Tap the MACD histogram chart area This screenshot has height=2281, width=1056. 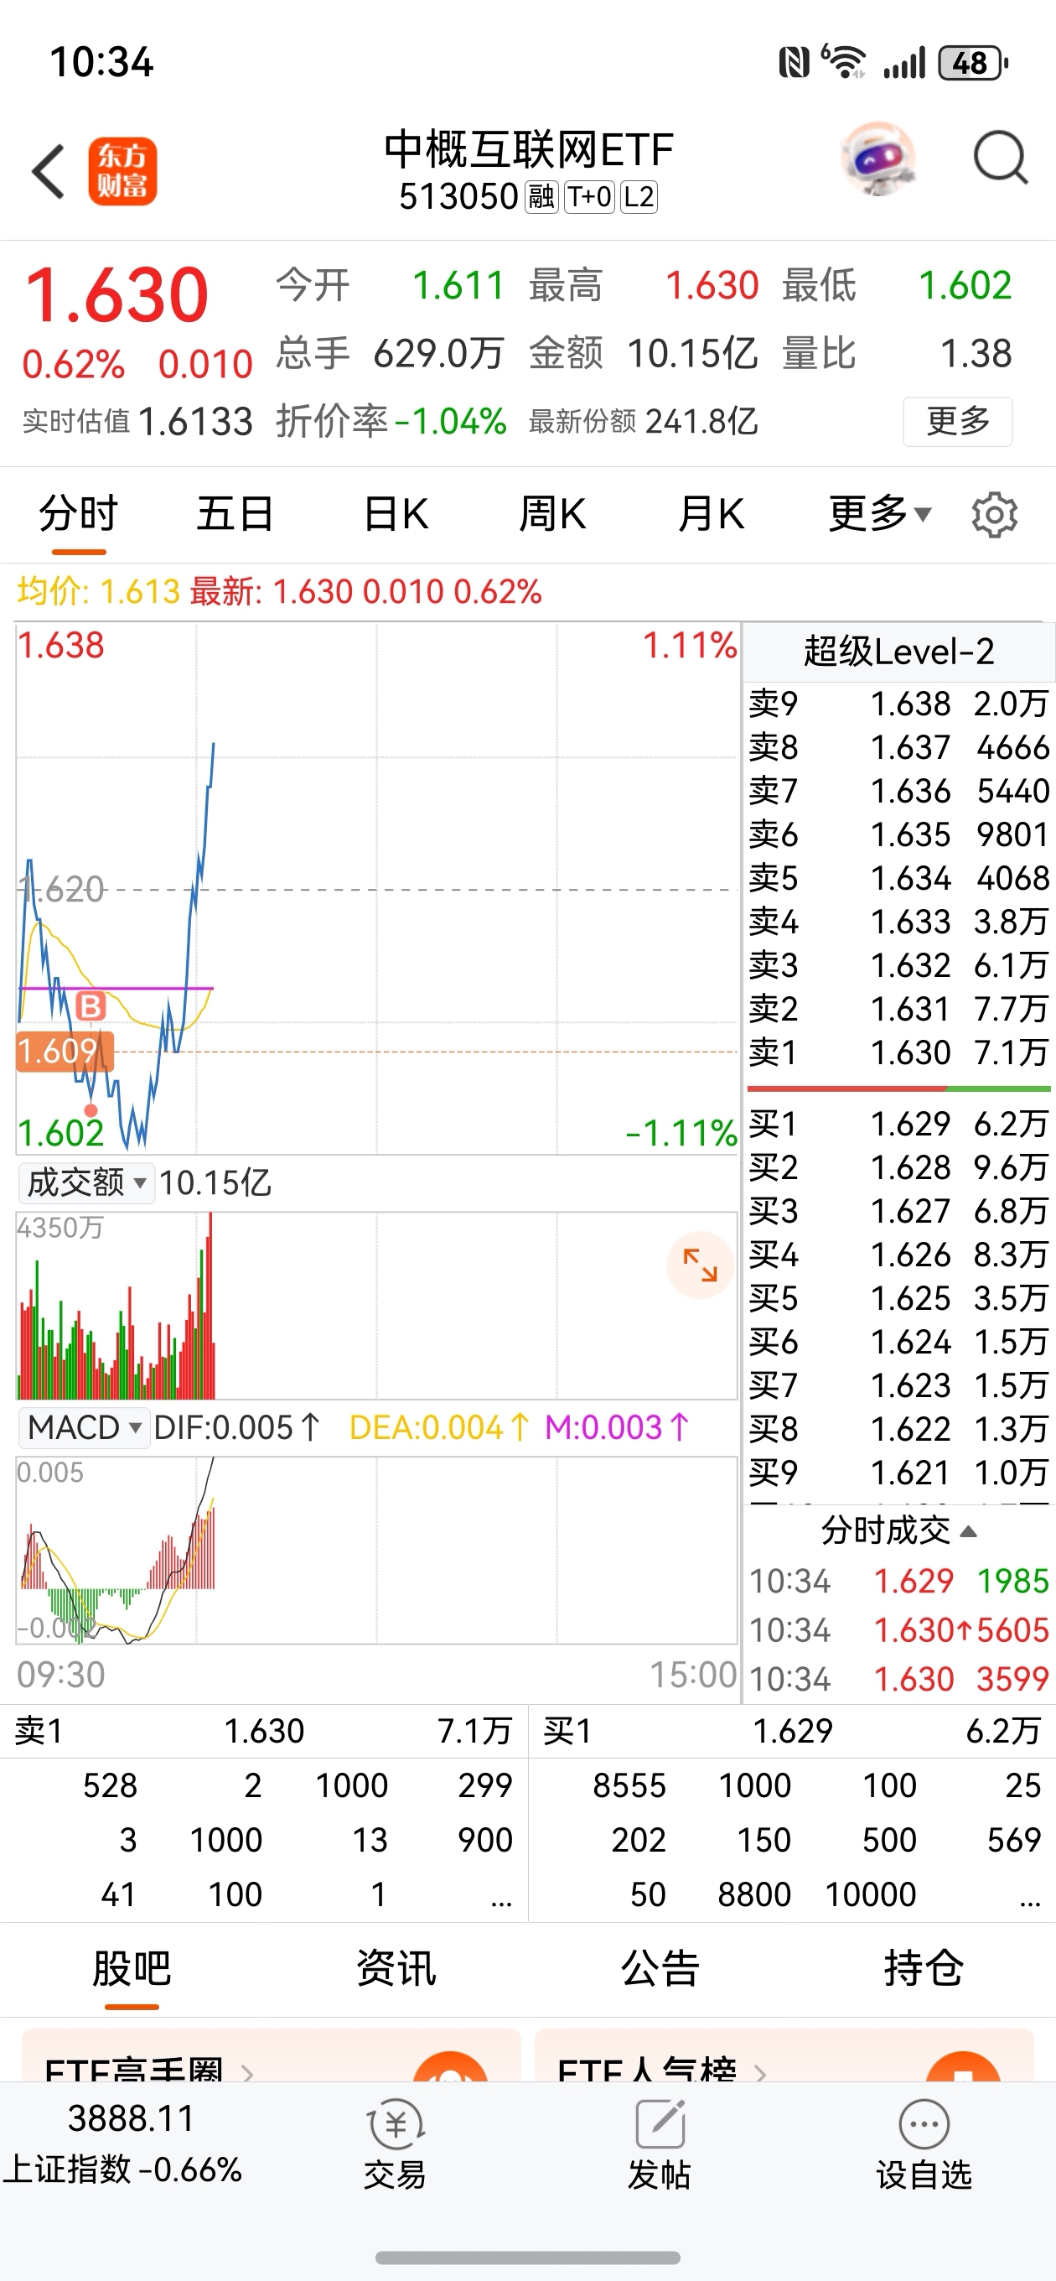tap(377, 1550)
